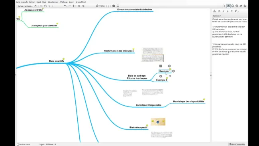Select Erreur fondamentale d'attribution topic
The image size is (259, 146).
[135, 10]
